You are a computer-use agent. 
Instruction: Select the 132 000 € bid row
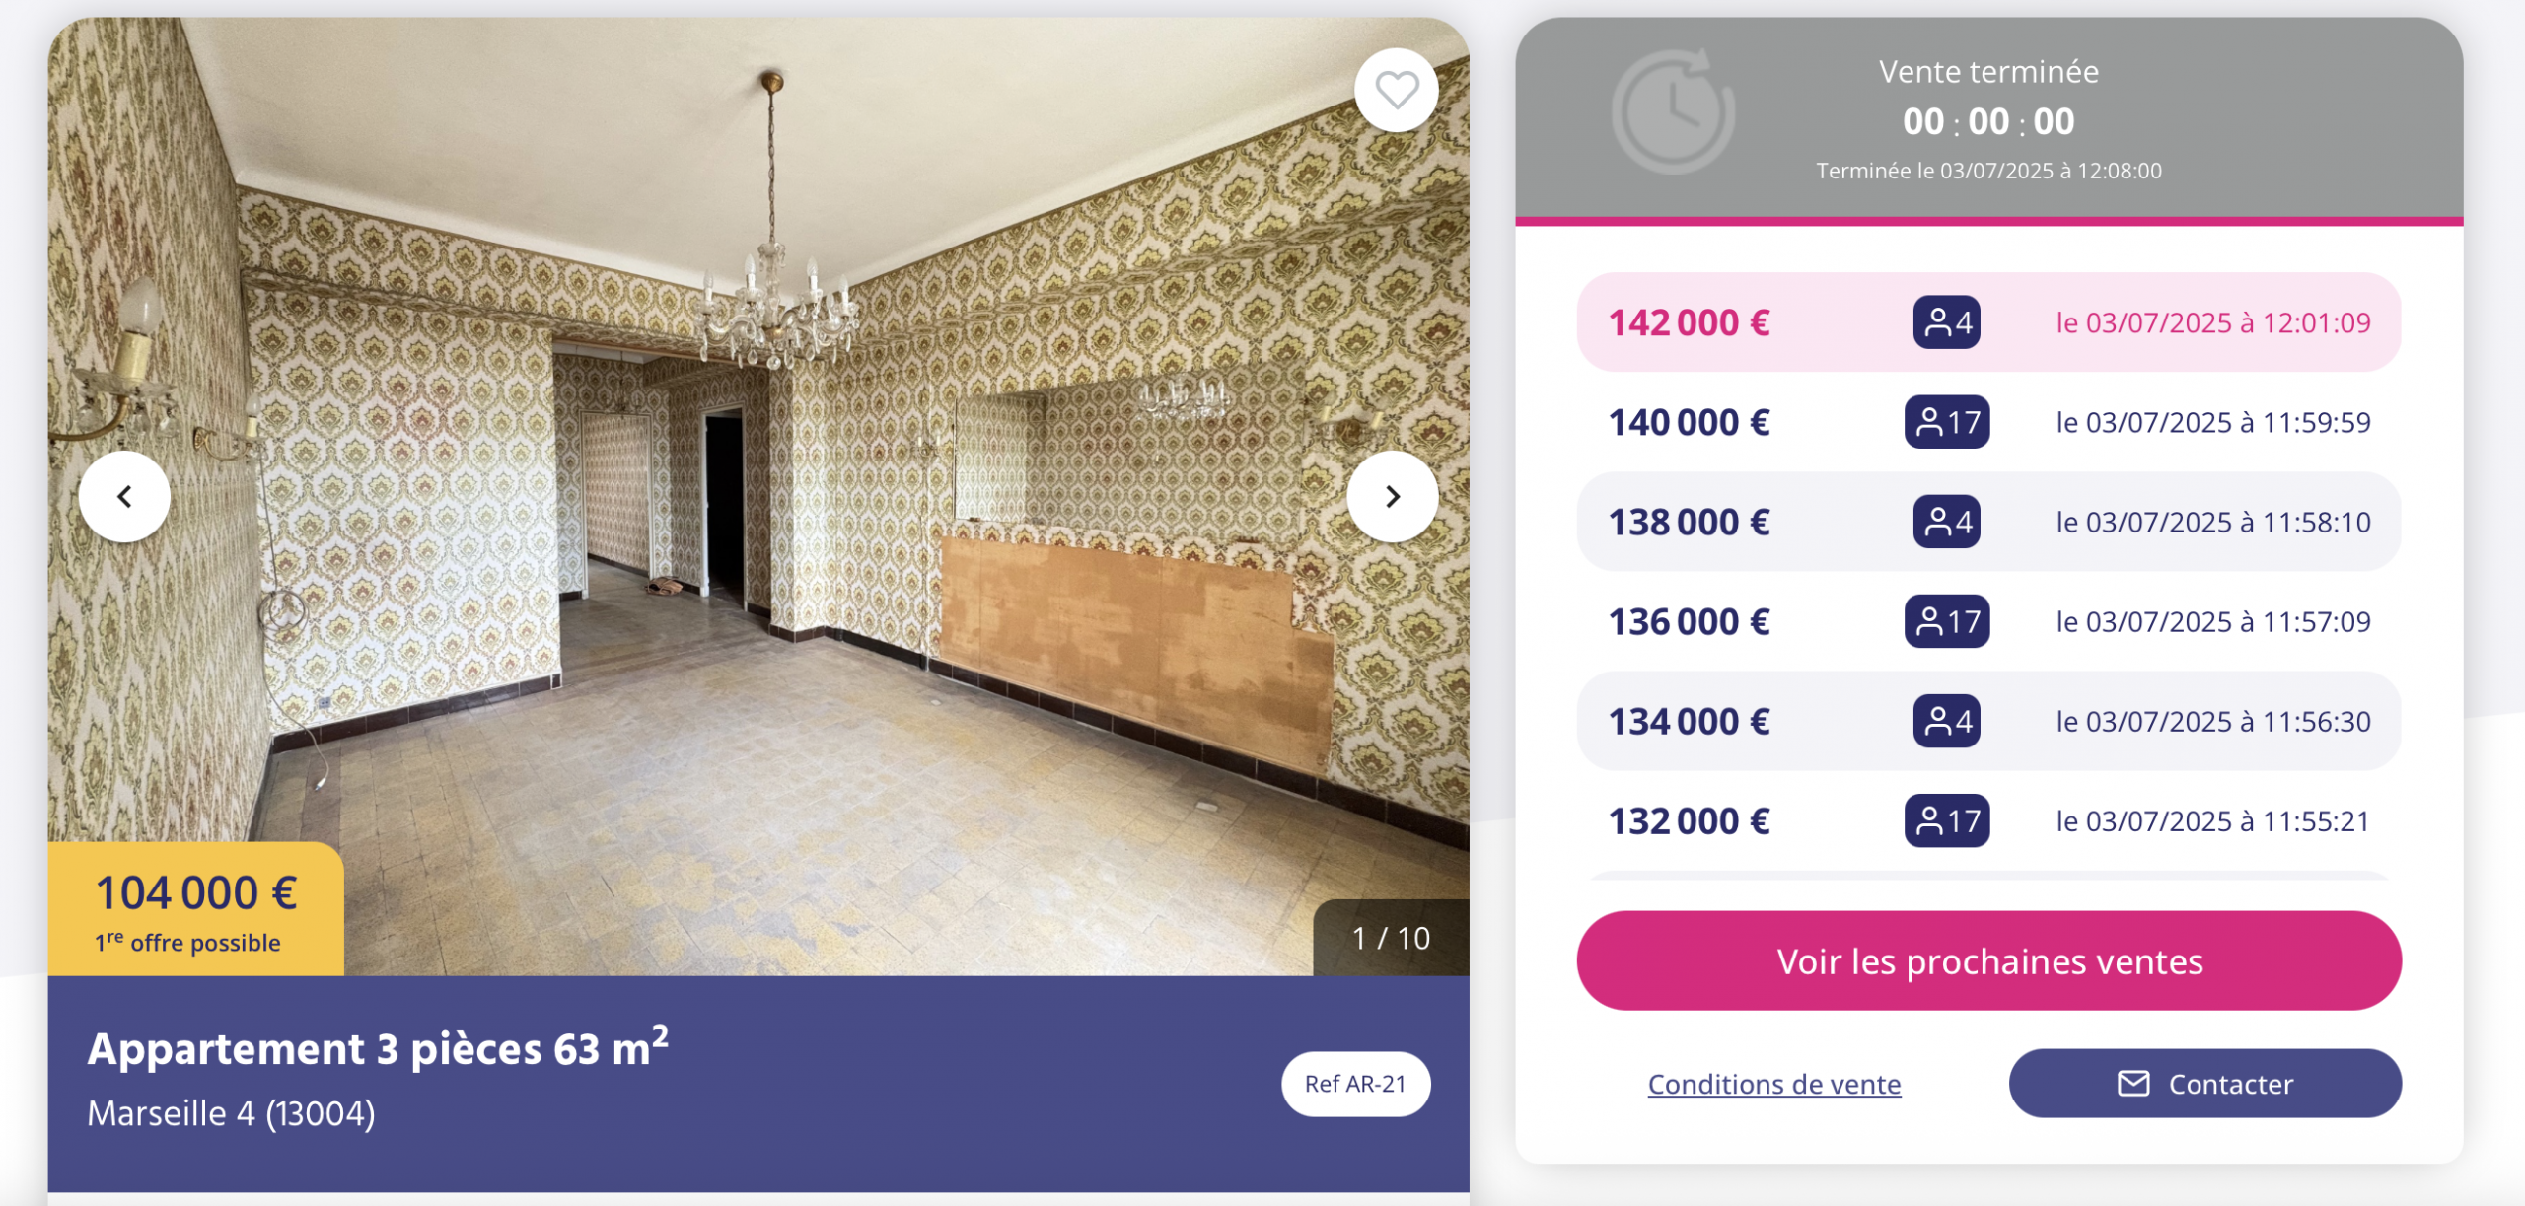[x=1988, y=820]
